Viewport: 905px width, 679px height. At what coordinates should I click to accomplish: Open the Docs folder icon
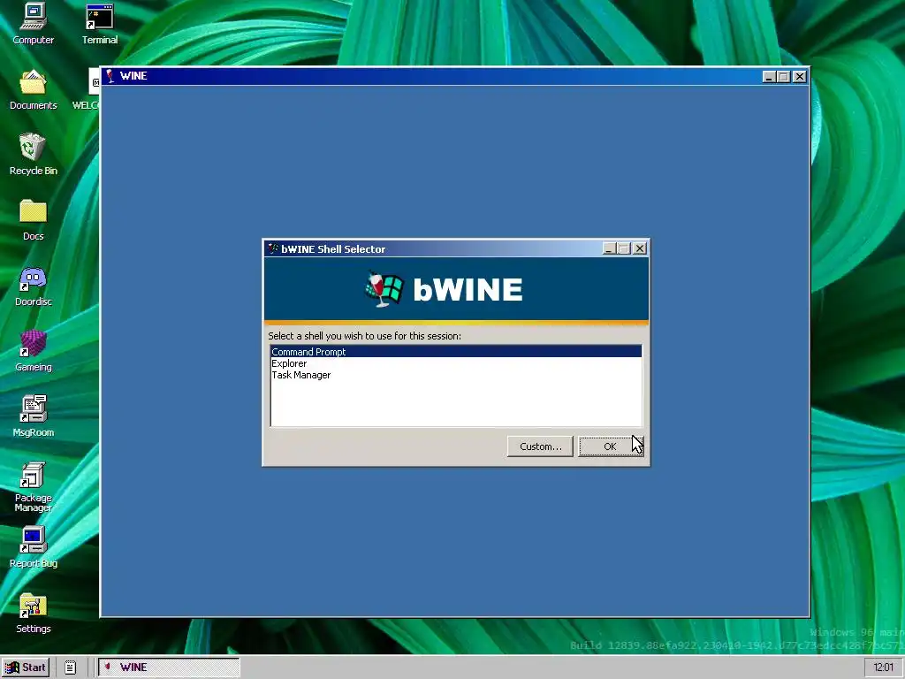[33, 220]
